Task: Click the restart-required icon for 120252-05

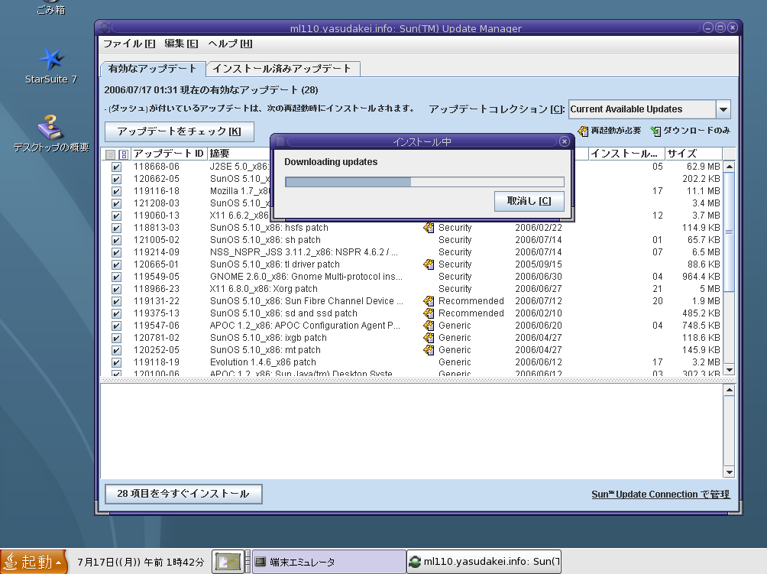Action: click(429, 350)
